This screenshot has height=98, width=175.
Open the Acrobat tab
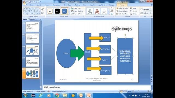112,5
